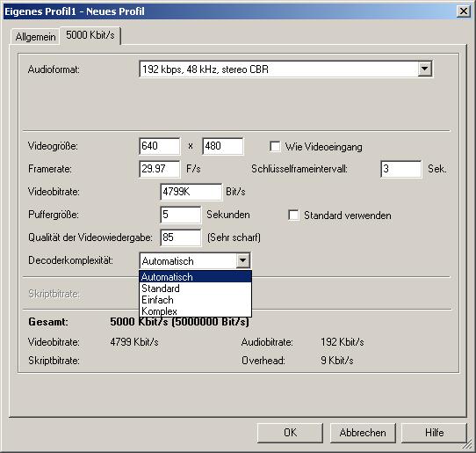Close the Neues Profil dialog window
Screen dimensions: 476x453
pos(463,11)
